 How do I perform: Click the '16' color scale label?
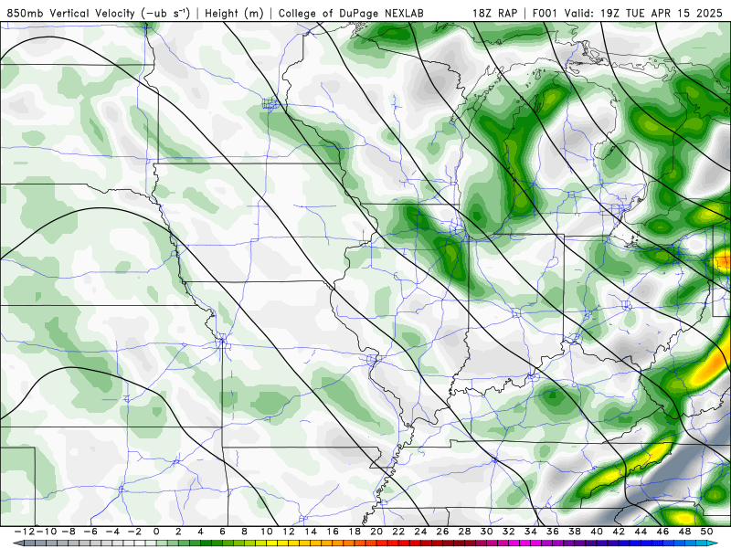(333, 532)
